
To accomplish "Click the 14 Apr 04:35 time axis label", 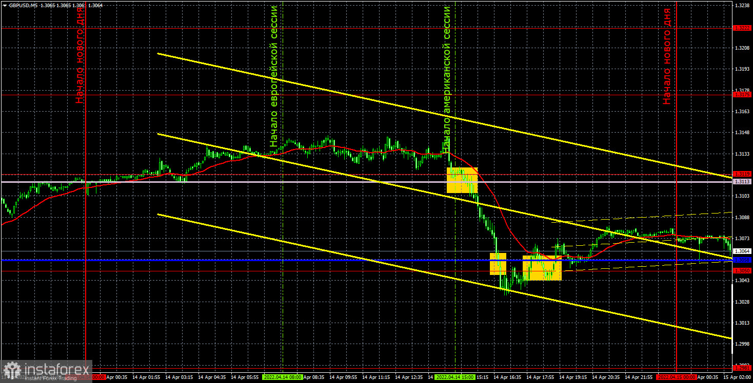I will point(212,377).
